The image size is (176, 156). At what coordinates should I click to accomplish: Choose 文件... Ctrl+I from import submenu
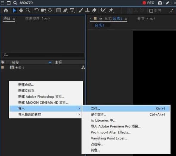coord(126,109)
